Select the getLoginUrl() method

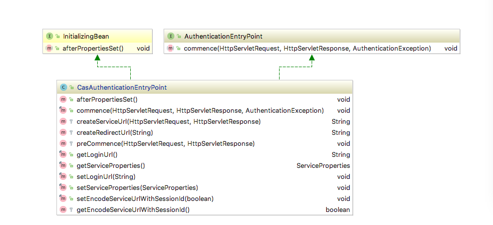coord(97,155)
